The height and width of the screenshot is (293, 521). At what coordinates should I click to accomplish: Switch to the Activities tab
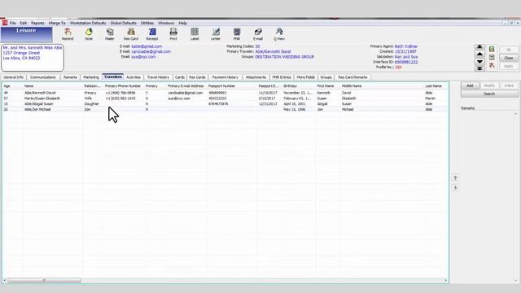(x=134, y=77)
